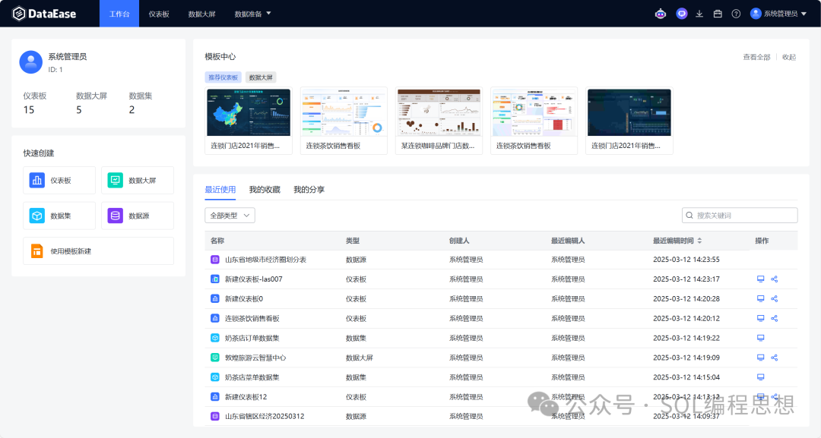
Task: Click the 查看全部 link in template center
Action: click(x=756, y=57)
